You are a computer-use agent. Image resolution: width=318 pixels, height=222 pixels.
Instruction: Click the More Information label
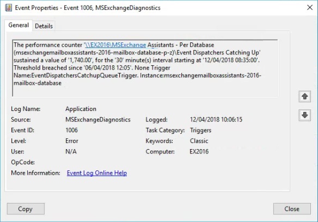coord(35,173)
